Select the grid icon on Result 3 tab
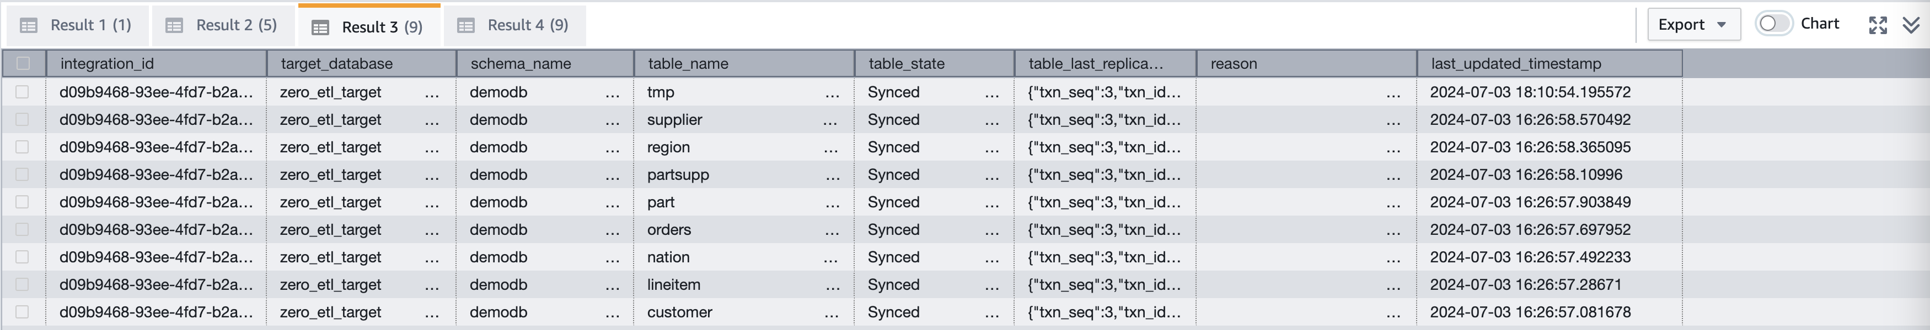This screenshot has width=1930, height=330. 321,26
